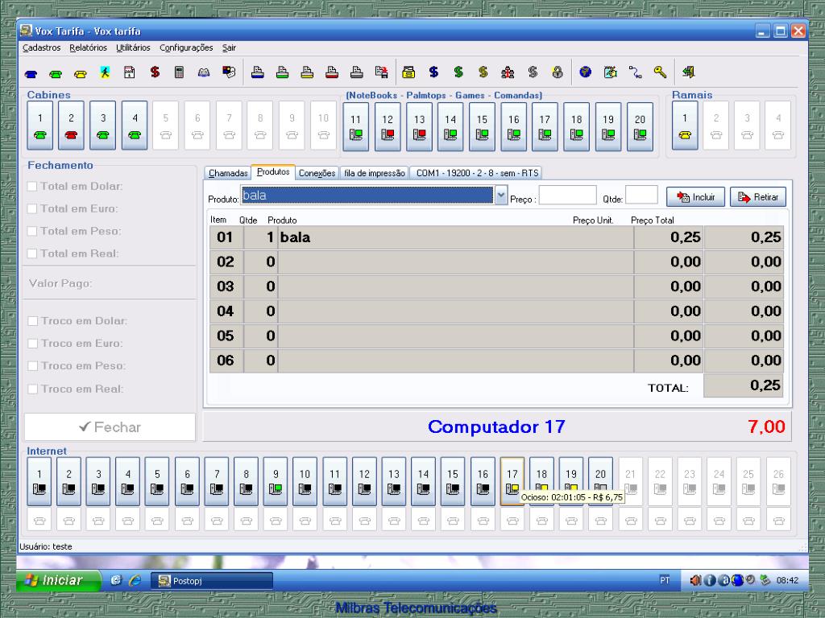Switch to the Chamadas tab
The image size is (825, 618).
pyautogui.click(x=228, y=173)
